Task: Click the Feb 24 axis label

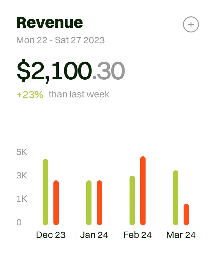Action: coord(138,235)
